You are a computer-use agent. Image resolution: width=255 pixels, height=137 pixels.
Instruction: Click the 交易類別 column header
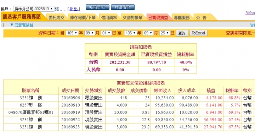[93, 91]
